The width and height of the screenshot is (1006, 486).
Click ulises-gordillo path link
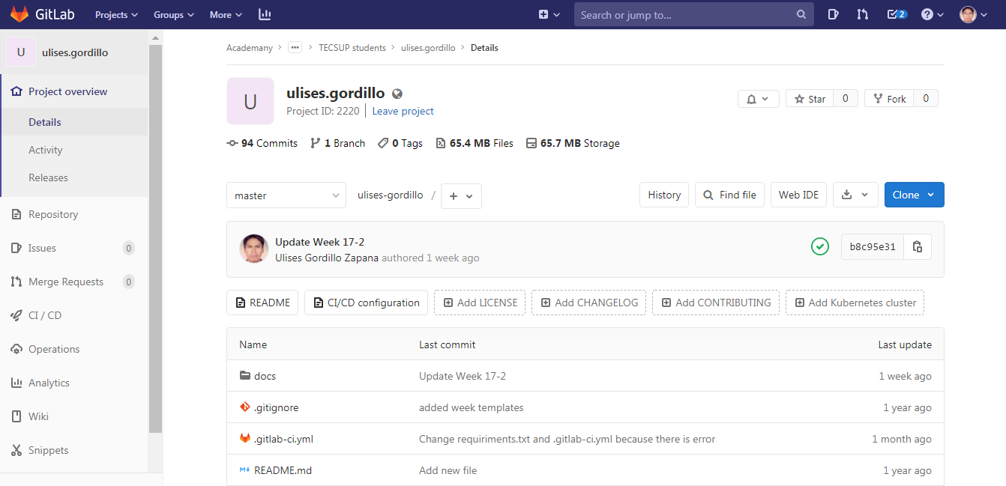[390, 195]
